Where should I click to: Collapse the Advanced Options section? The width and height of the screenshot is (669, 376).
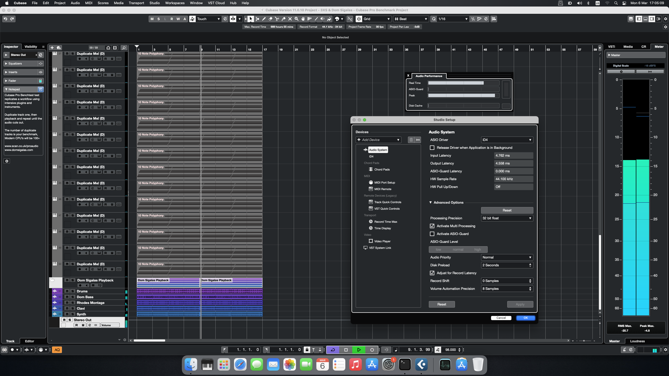click(x=431, y=202)
